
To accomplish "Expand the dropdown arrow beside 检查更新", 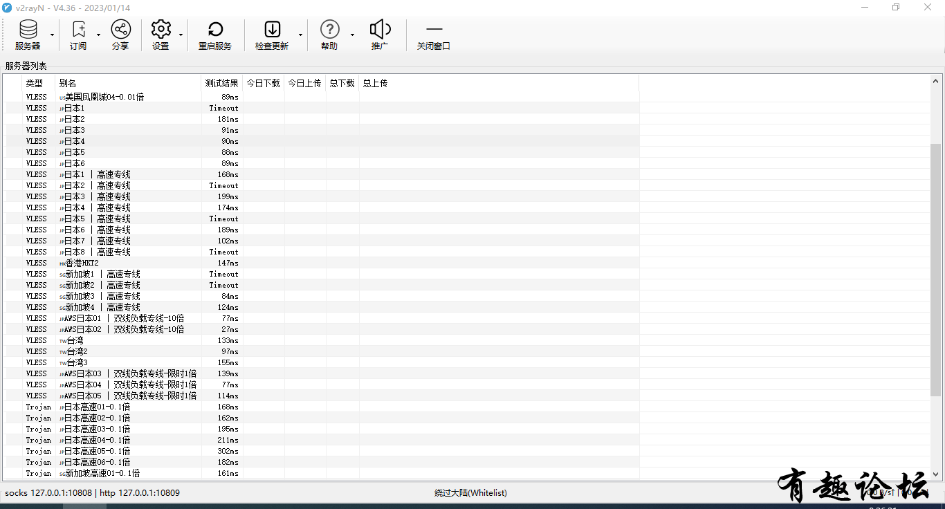I will (x=300, y=35).
